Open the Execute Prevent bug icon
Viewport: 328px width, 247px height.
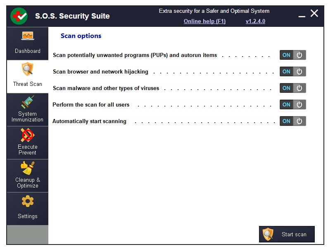pos(28,135)
